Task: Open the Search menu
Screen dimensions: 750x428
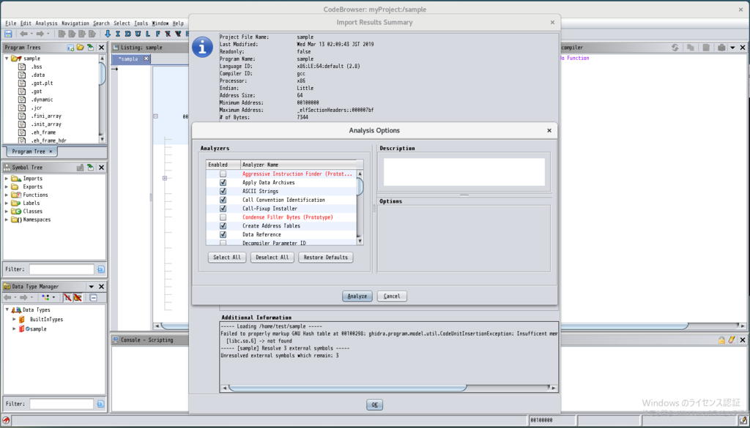Action: coord(101,23)
